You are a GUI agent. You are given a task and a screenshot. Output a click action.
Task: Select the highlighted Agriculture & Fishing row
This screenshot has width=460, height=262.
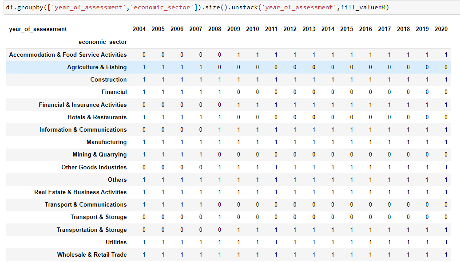pos(97,67)
